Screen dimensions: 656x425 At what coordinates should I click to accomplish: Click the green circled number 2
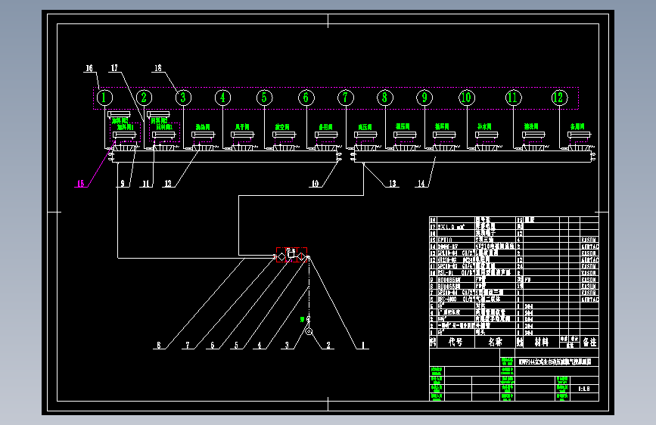click(144, 98)
